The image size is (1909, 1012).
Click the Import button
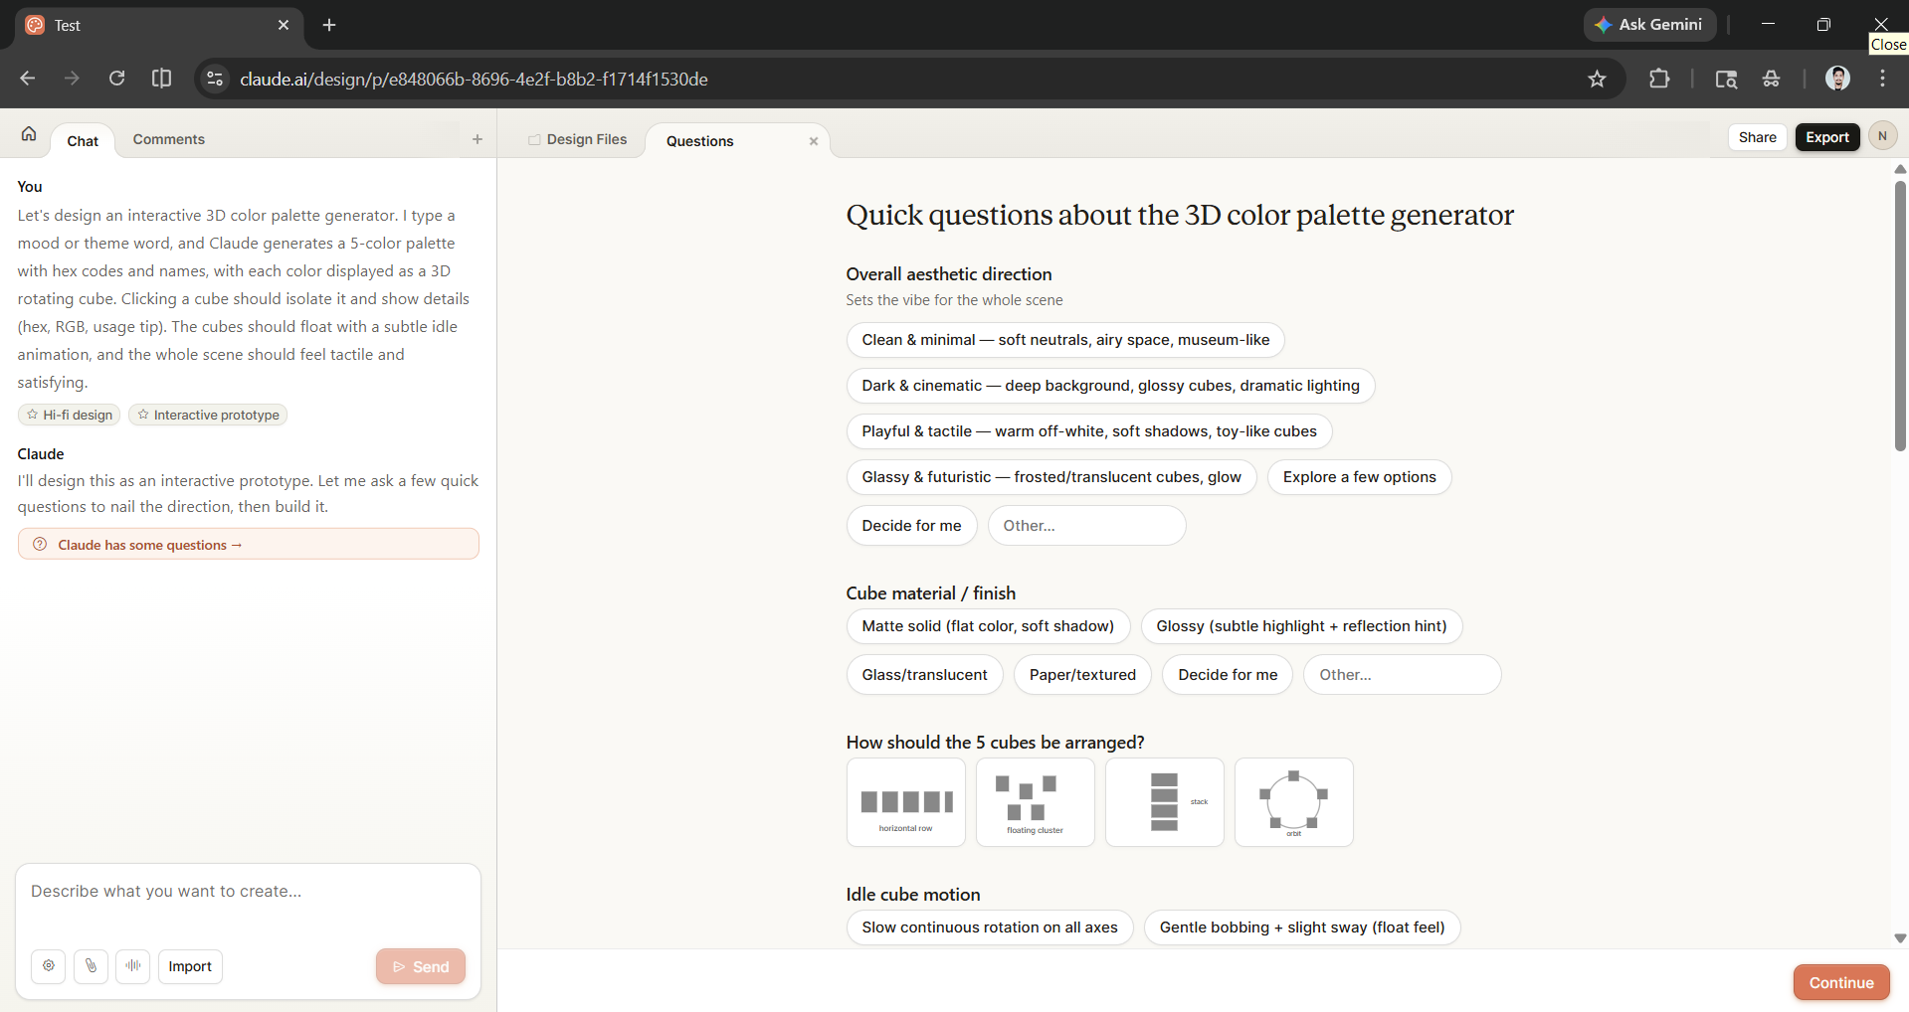pos(190,966)
